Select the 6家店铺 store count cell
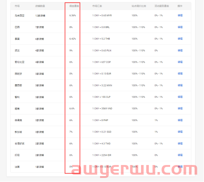Screen dimensions: 204x182 [x=39, y=39]
